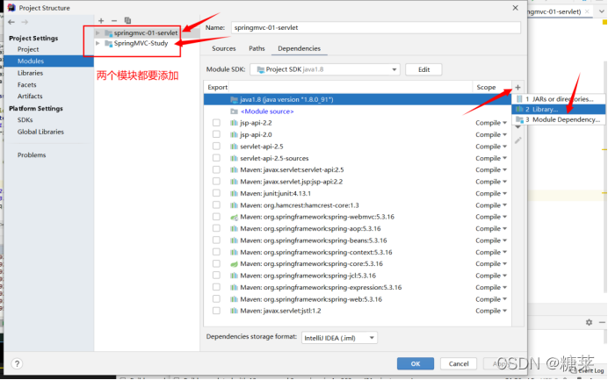
Task: Switch to the Sources tab
Action: tap(224, 48)
